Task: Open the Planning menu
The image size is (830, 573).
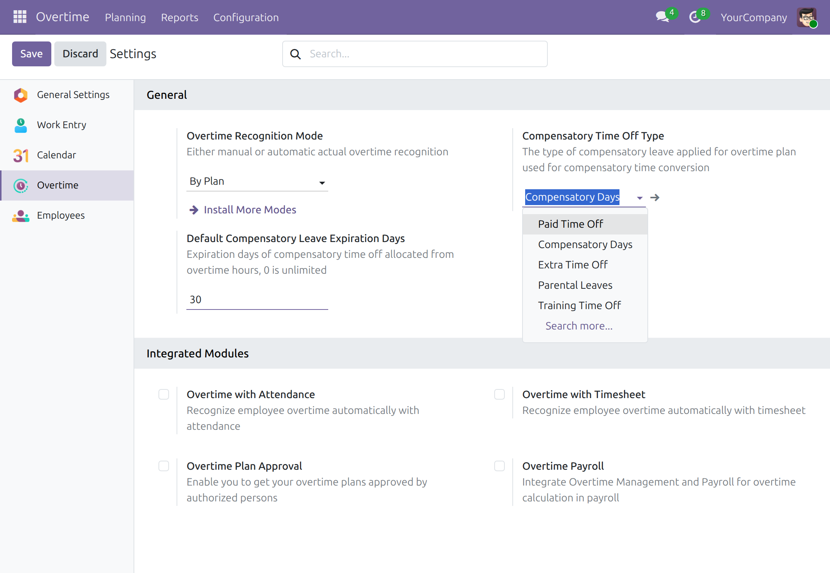Action: 125,17
